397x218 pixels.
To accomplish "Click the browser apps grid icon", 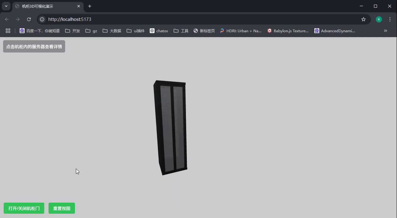I will click(x=8, y=31).
